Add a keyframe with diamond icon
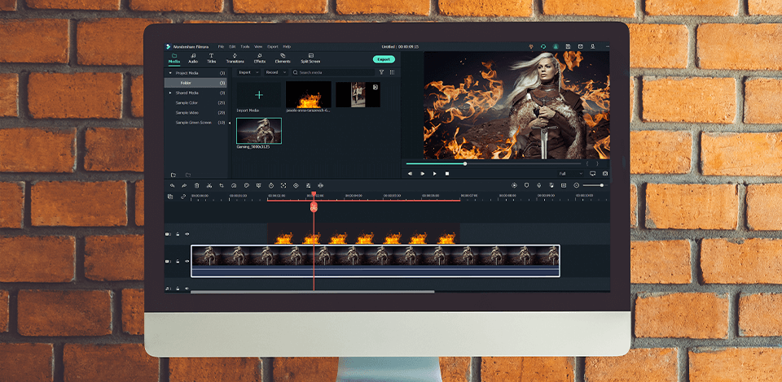Screen dimensions: 782x382 click(x=296, y=185)
